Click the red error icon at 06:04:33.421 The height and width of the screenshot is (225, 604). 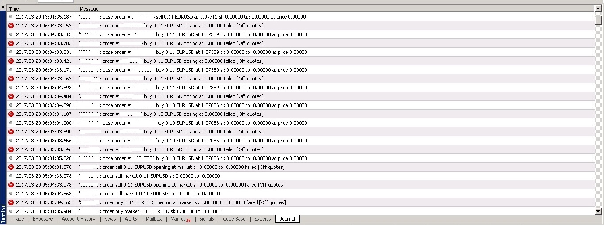(11, 61)
